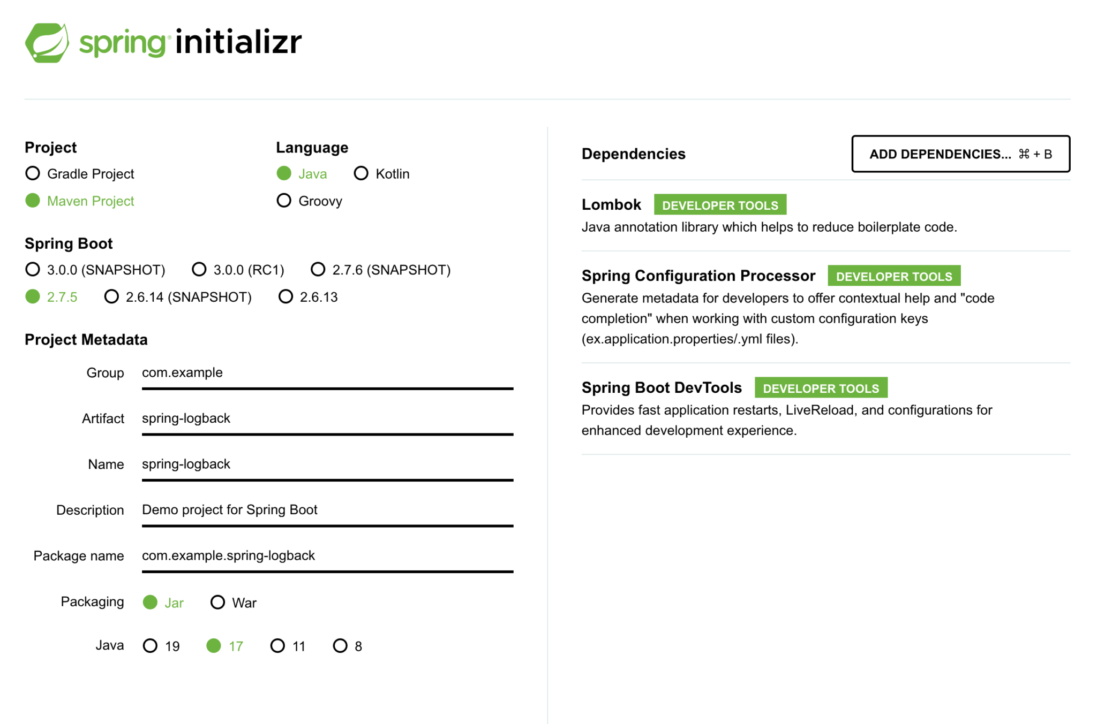Choose Spring Boot 3.0.0 (SNAPSHOT)

[x=33, y=269]
